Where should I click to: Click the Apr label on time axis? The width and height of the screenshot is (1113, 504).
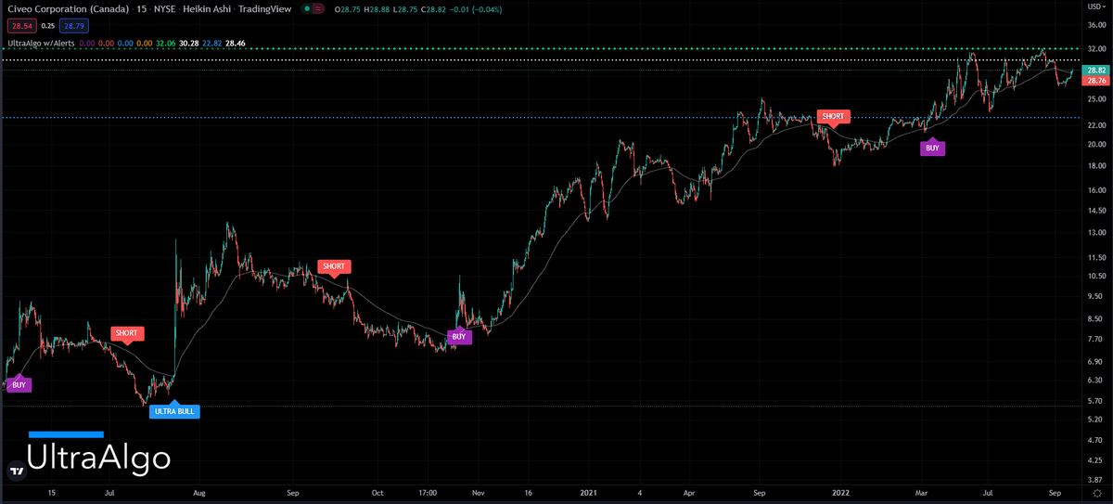689,492
